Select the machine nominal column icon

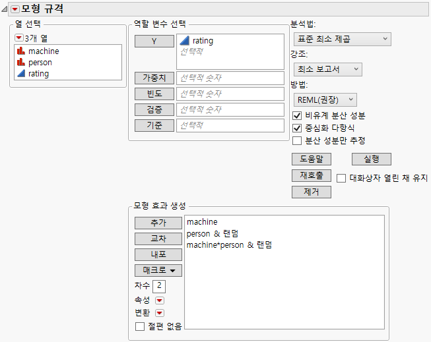tap(21, 51)
